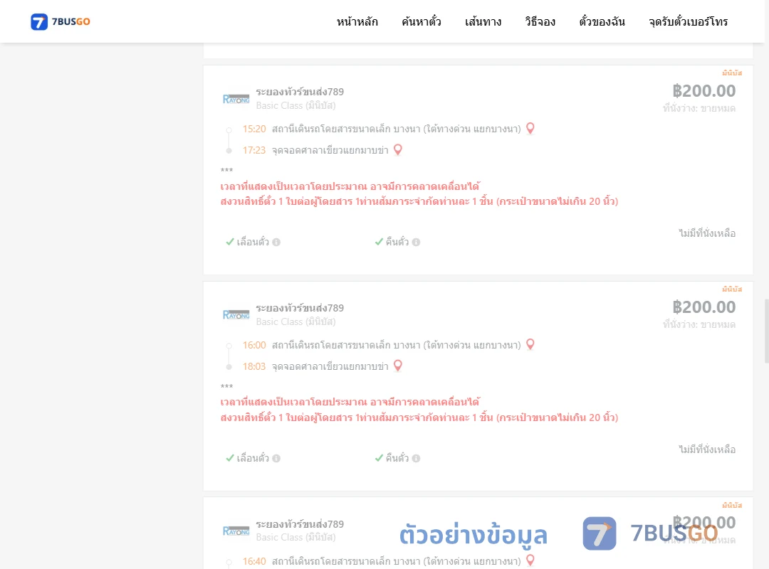This screenshot has height=569, width=769.
Task: Click ไม่มีที่นั่งเหลือ on the 16:00 trip
Action: point(707,450)
